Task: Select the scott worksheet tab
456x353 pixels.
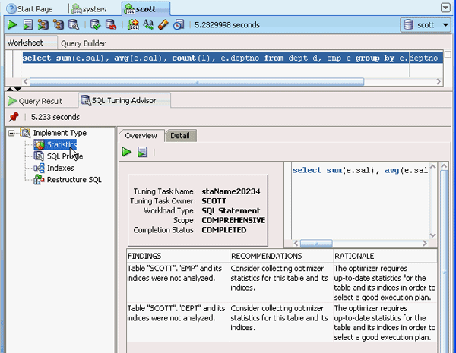Action: (x=145, y=9)
